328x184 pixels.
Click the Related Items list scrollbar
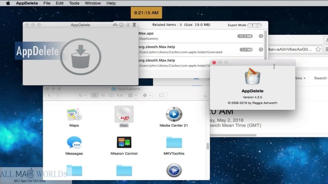tap(266, 45)
